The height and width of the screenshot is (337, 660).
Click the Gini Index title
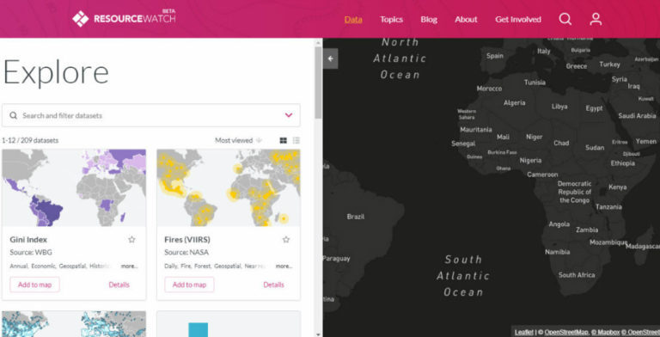[x=28, y=240]
